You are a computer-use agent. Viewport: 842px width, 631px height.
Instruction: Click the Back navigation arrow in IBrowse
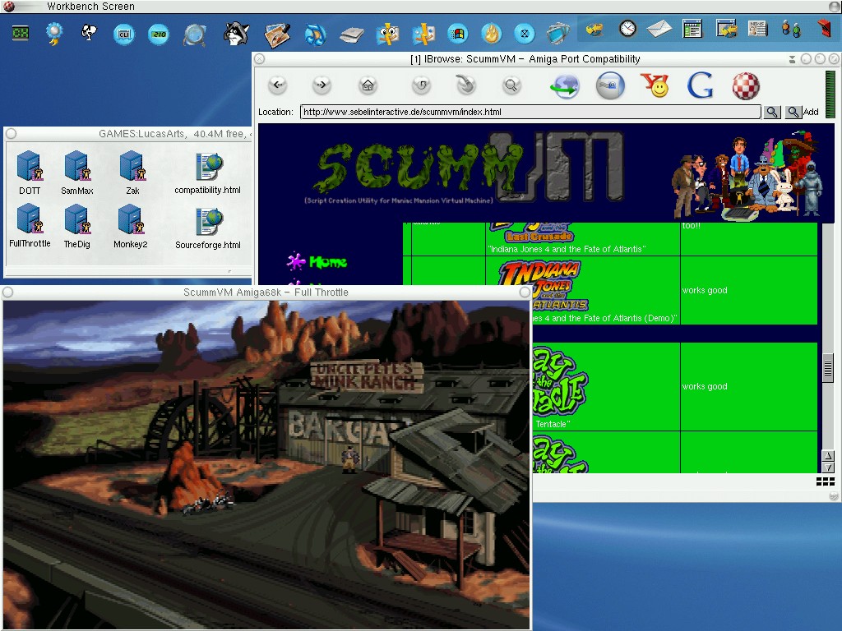tap(278, 84)
